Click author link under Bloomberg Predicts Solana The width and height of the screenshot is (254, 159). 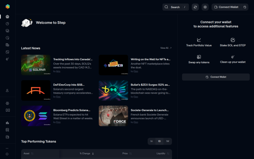[58, 122]
